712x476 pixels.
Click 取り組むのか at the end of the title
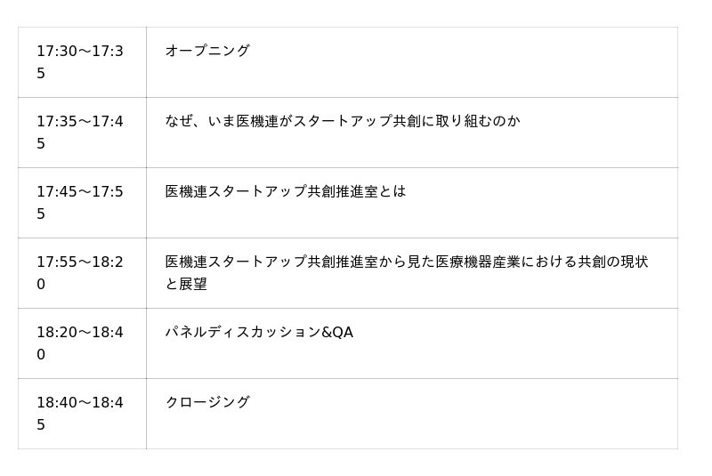478,121
